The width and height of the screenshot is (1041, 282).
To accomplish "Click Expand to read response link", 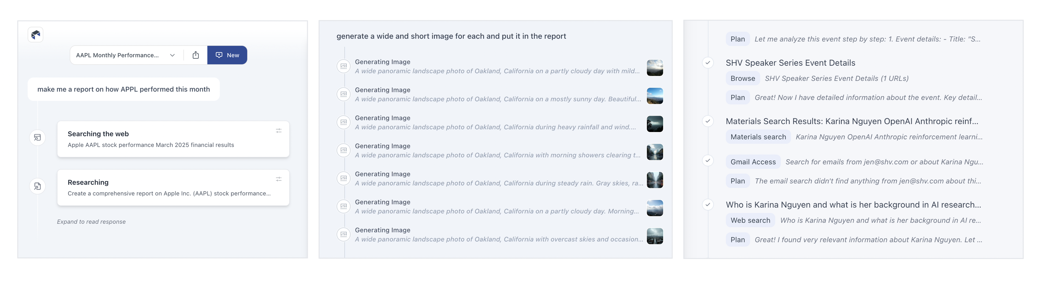I will (91, 221).
